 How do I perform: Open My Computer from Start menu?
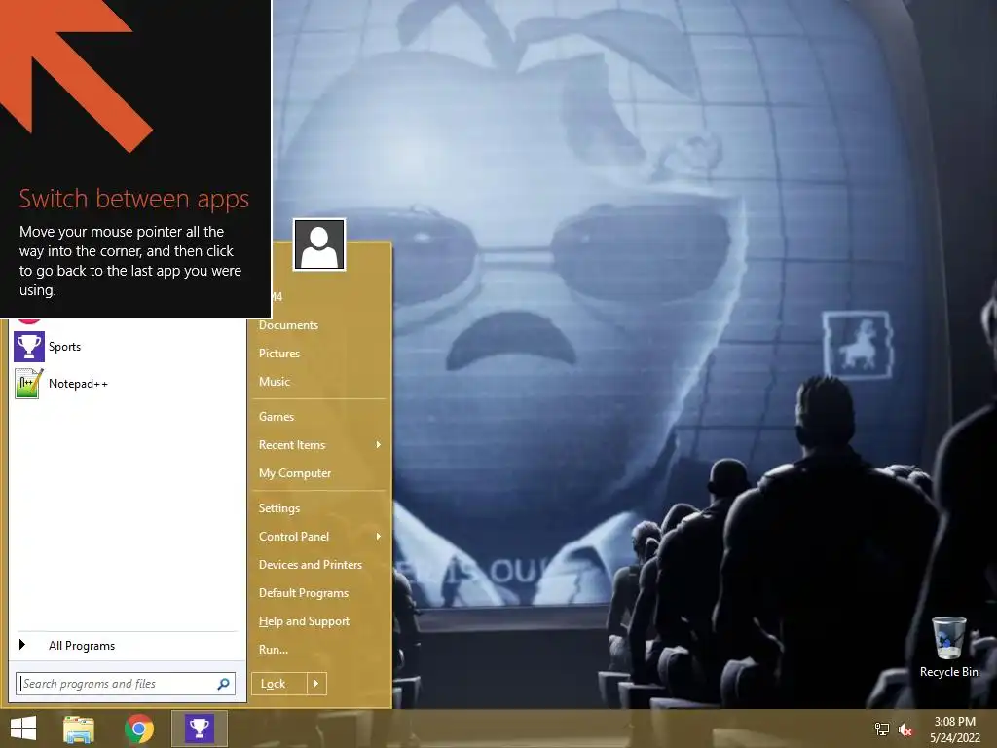tap(295, 473)
